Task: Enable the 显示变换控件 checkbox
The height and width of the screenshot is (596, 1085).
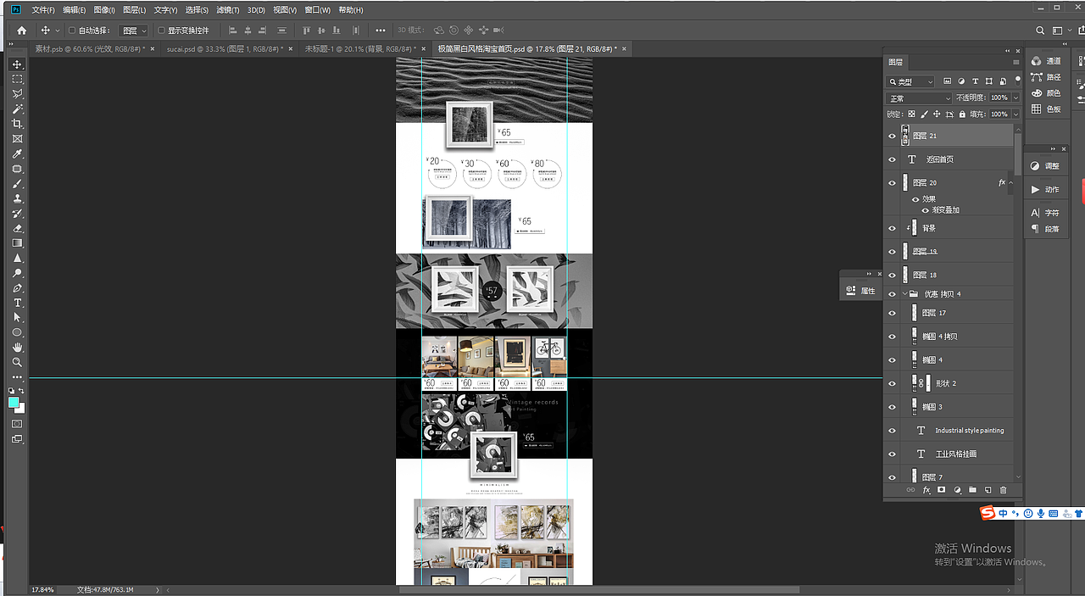Action: 161,31
